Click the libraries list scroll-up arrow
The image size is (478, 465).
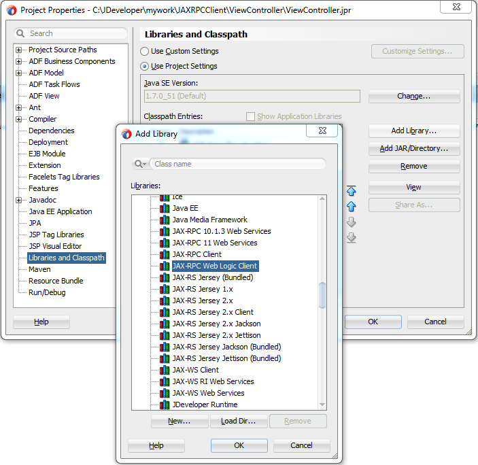point(322,199)
